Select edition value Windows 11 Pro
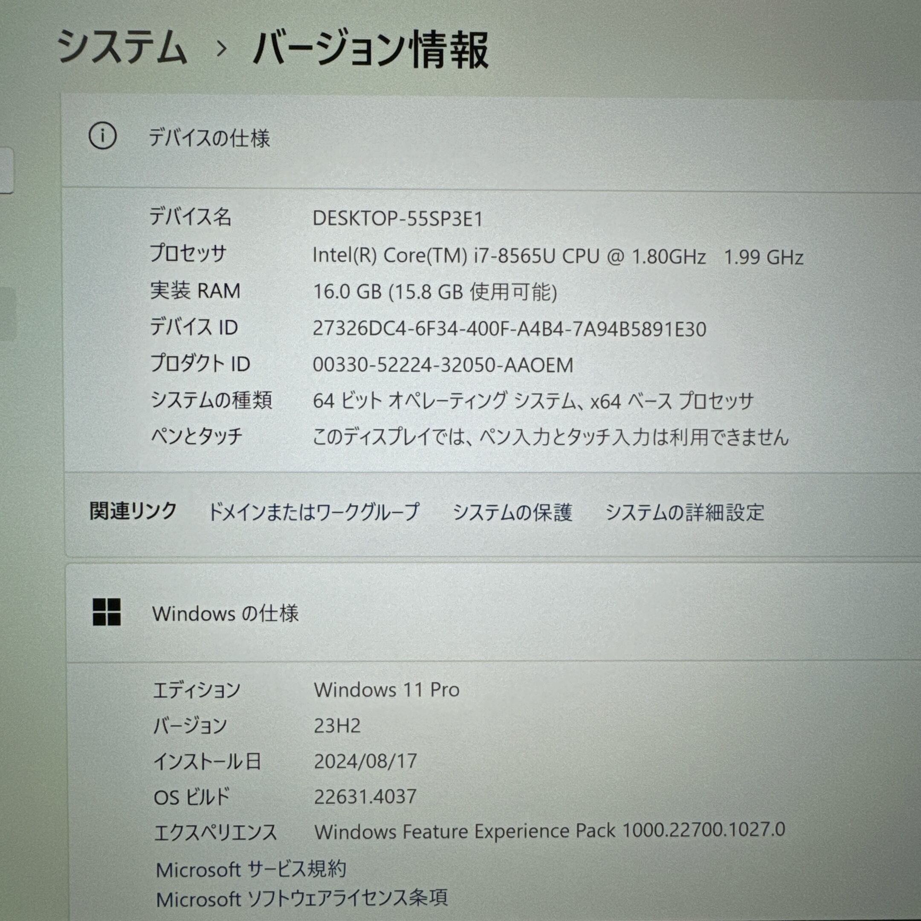 (387, 690)
